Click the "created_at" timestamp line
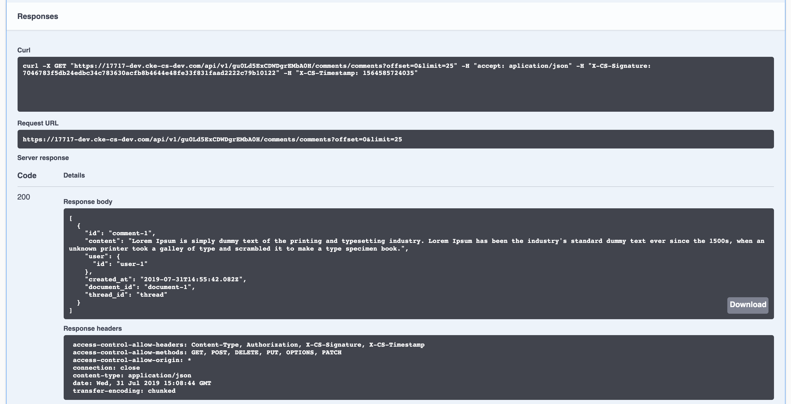This screenshot has height=404, width=791. coord(166,279)
